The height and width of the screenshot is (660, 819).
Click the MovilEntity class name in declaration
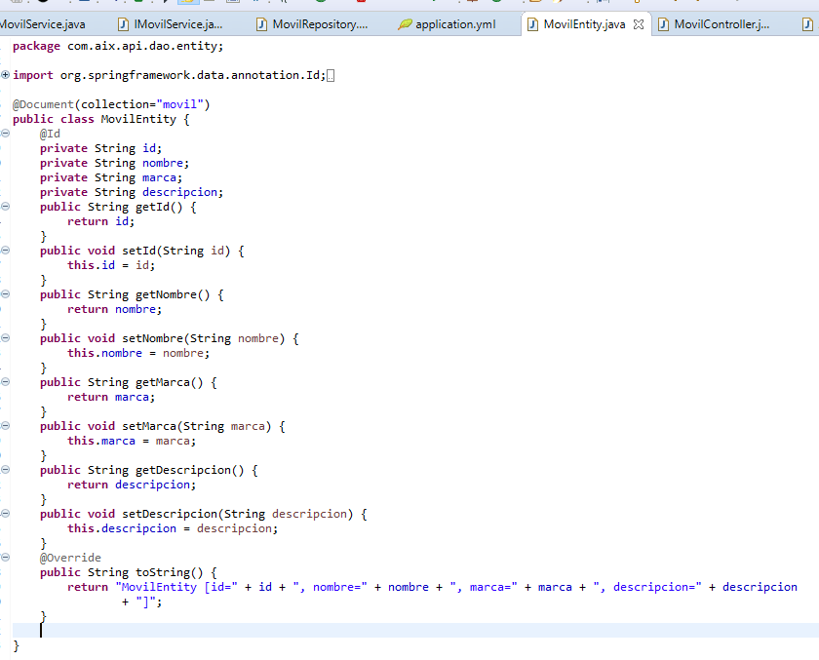point(138,119)
